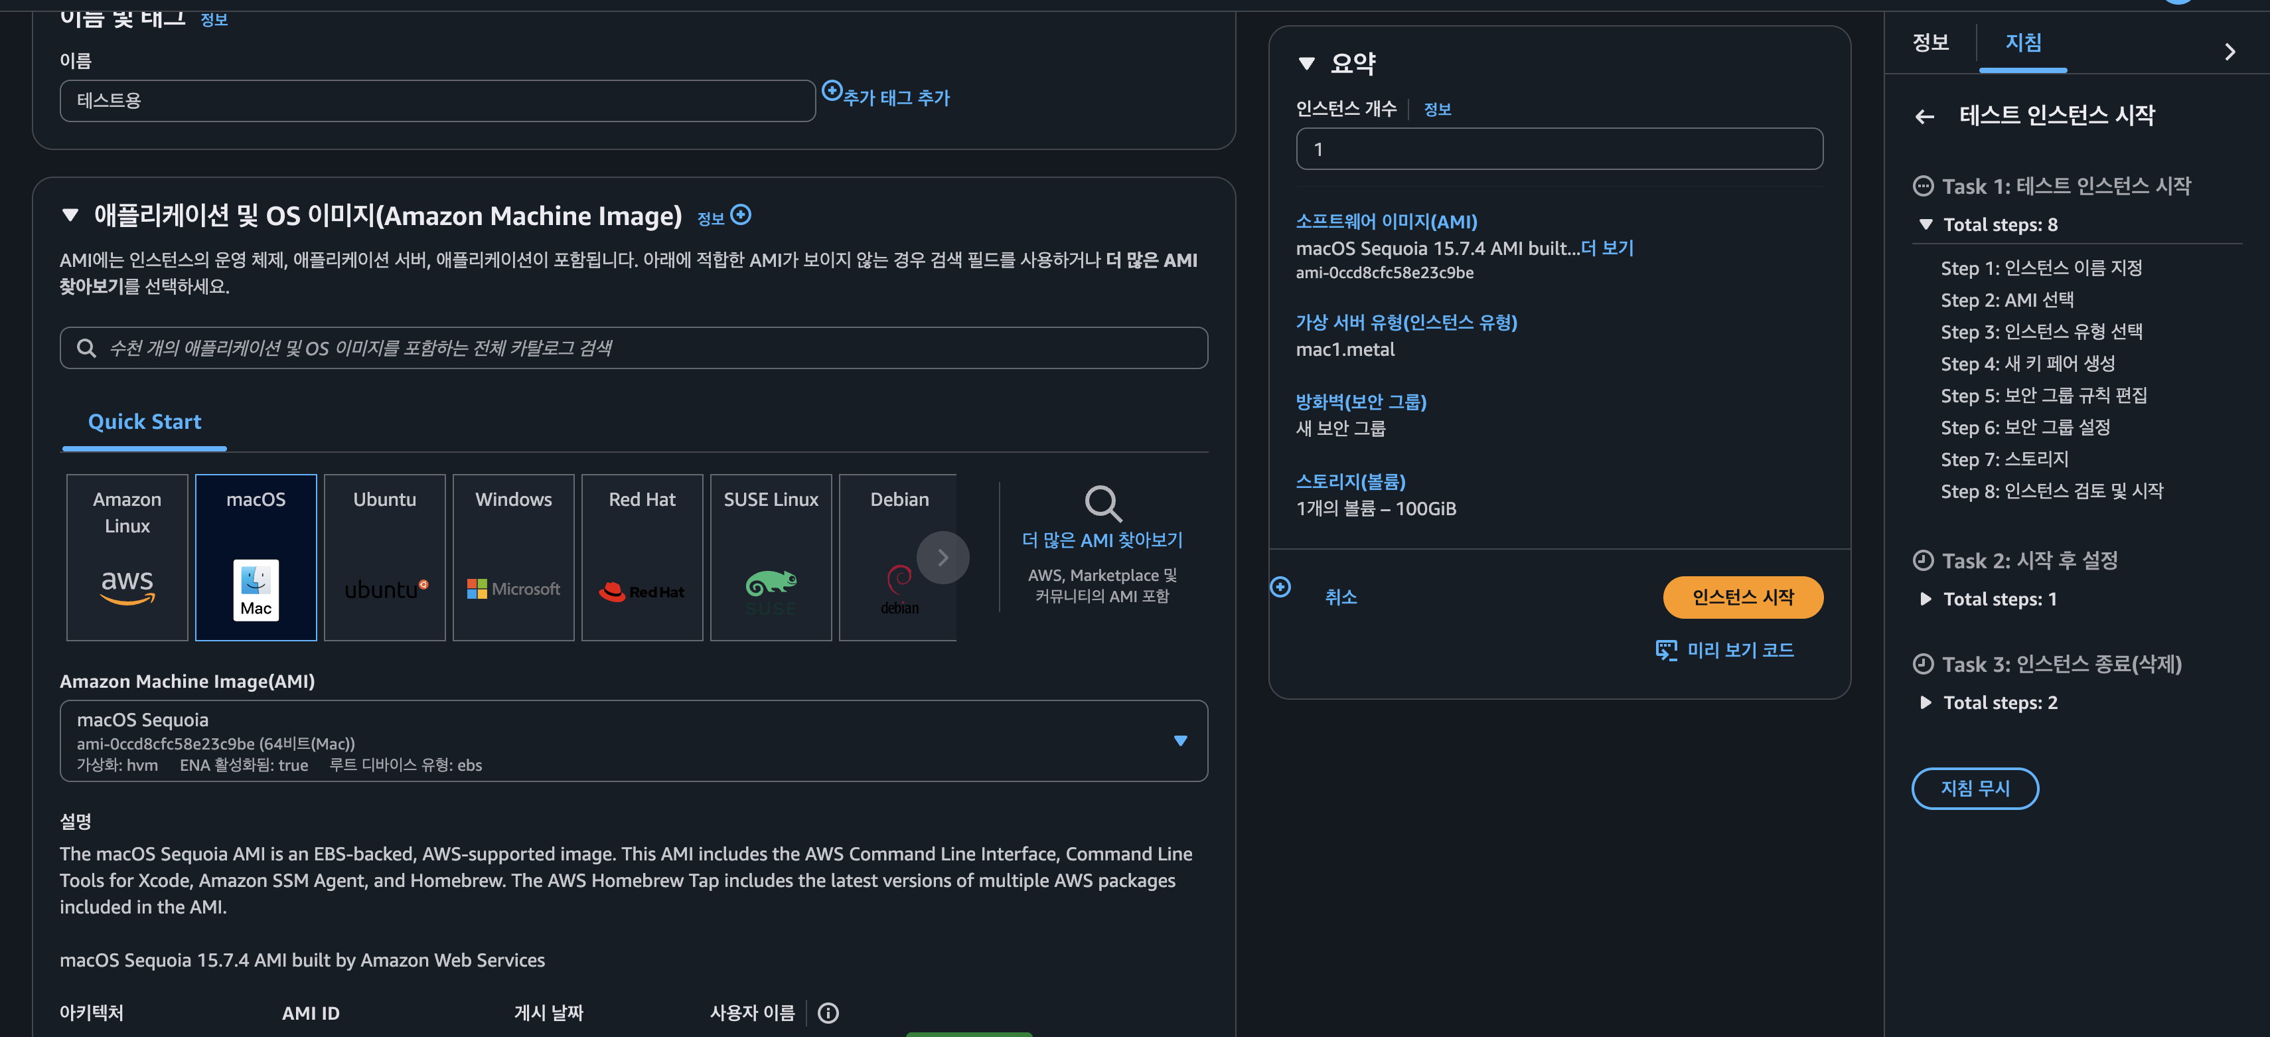2270x1037 pixels.
Task: Collapse the tutorial side panel with chevron
Action: (2230, 52)
